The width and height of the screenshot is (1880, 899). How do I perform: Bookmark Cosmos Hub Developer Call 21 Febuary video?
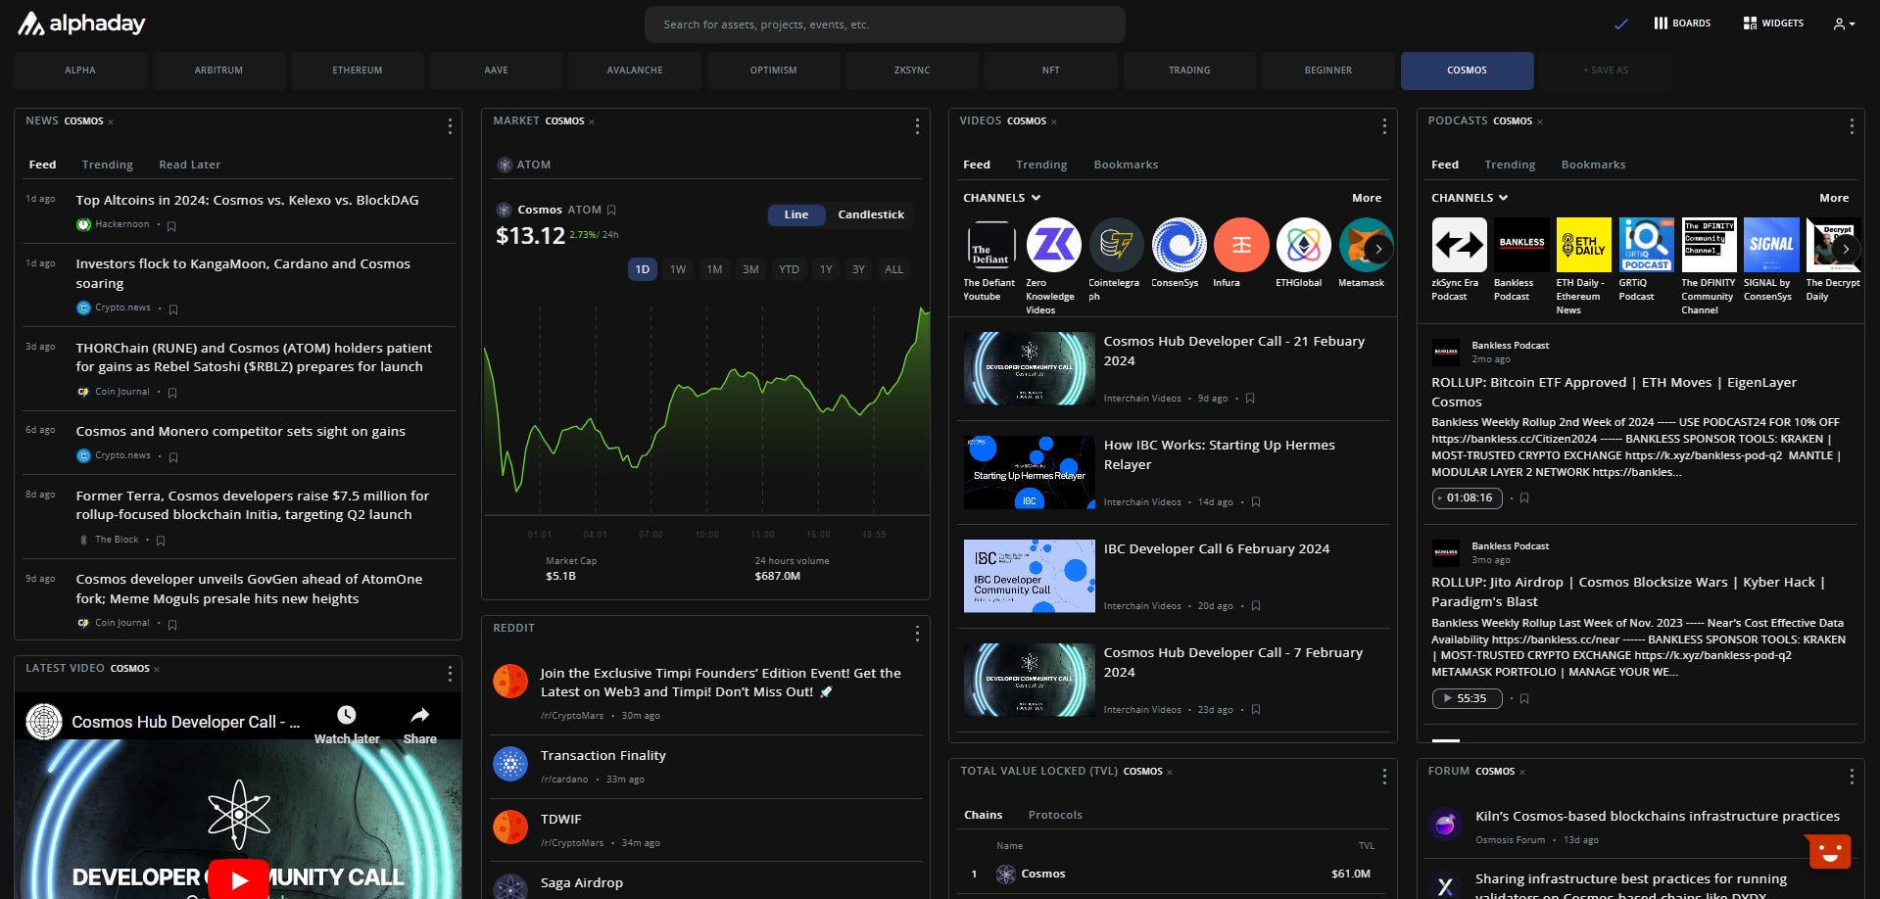click(x=1250, y=399)
